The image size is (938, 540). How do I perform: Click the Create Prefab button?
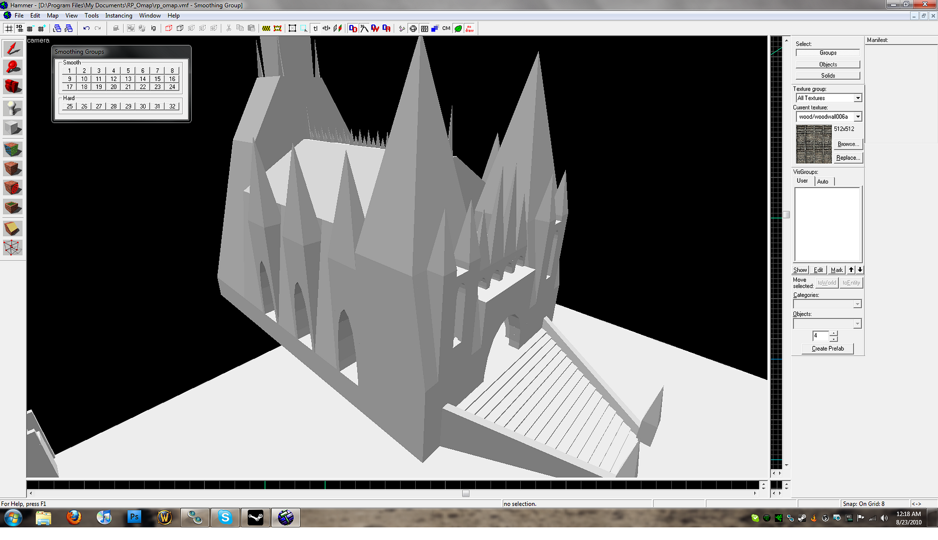tap(827, 348)
